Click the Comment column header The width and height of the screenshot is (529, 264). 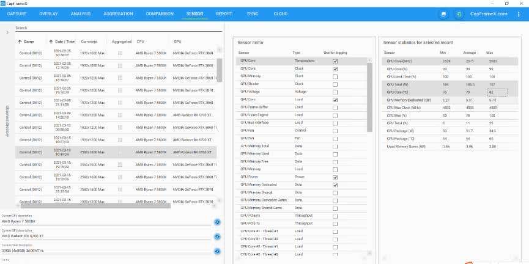pos(89,42)
